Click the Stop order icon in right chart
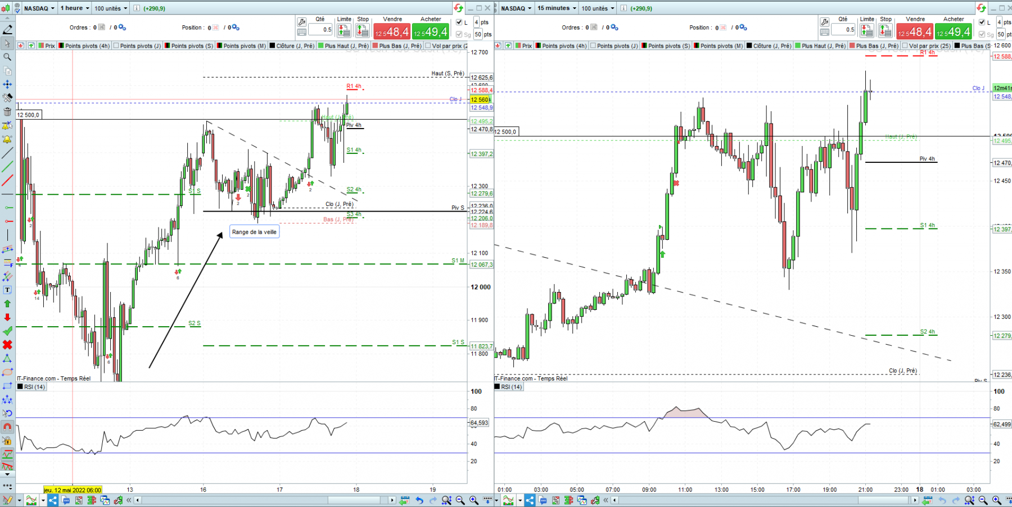The width and height of the screenshot is (1012, 507). (x=885, y=31)
